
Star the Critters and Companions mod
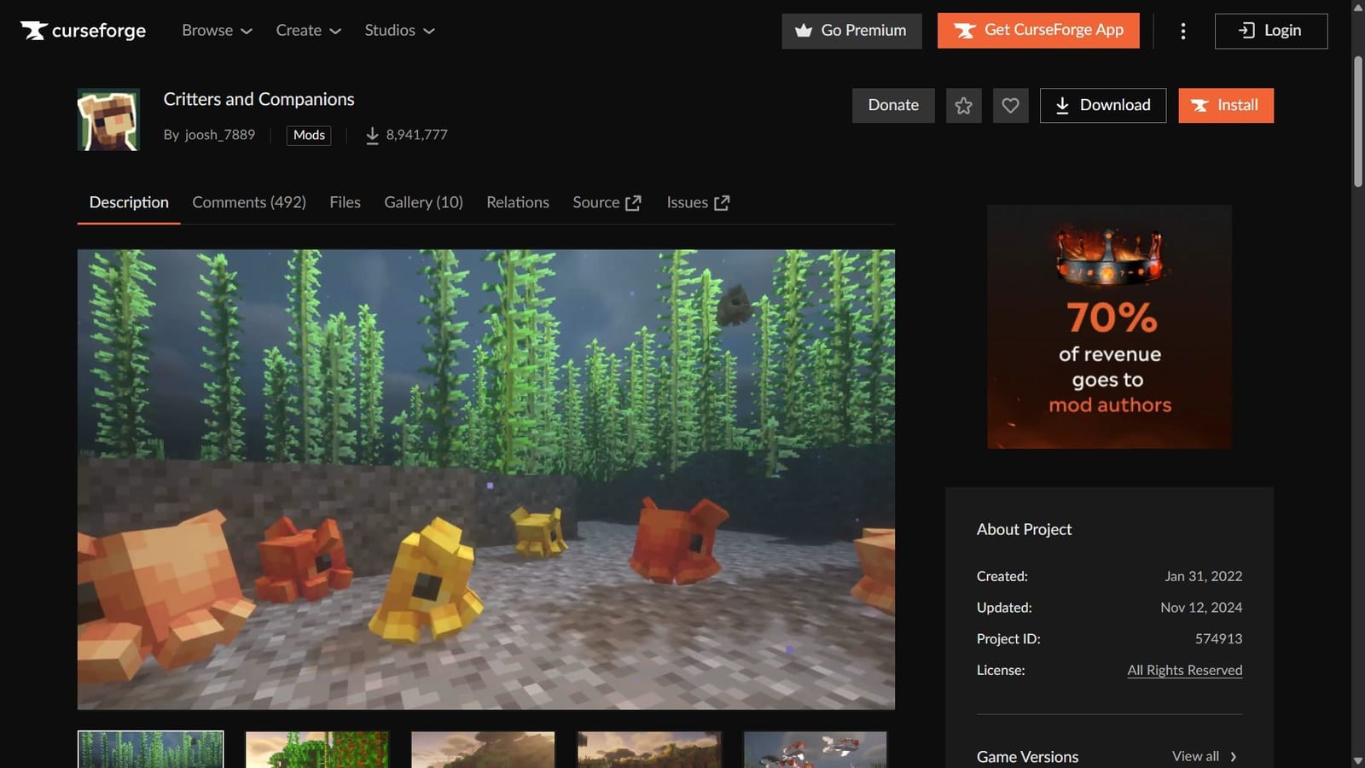coord(963,105)
